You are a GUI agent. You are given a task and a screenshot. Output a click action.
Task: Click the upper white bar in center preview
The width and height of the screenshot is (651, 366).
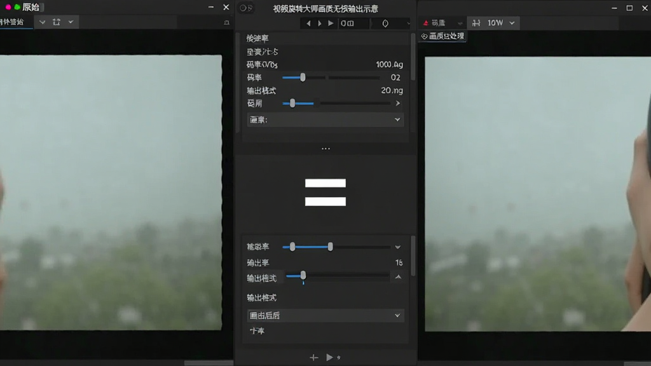[x=325, y=183]
